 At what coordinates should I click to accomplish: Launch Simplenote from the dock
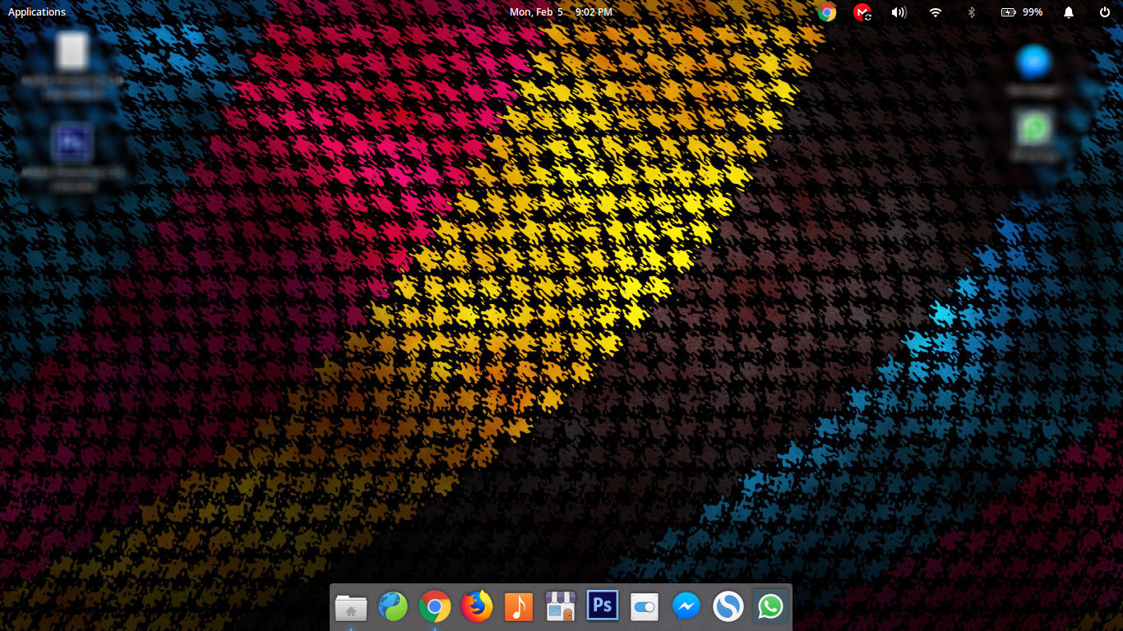[x=728, y=607]
